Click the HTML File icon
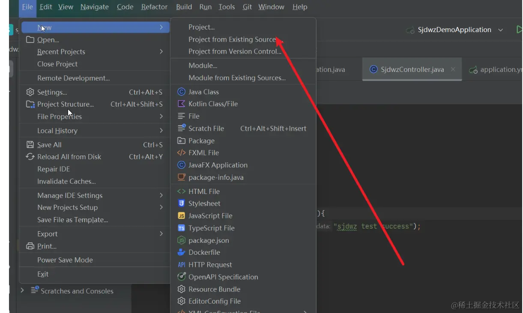This screenshot has width=523, height=313. point(181,191)
